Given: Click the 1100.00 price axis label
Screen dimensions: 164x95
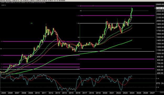Looking at the screenshot, I should point(160,50).
